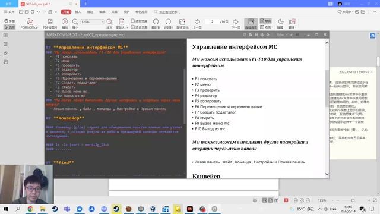
Task: Click the settings gear icon near sync
Action: tap(357, 12)
